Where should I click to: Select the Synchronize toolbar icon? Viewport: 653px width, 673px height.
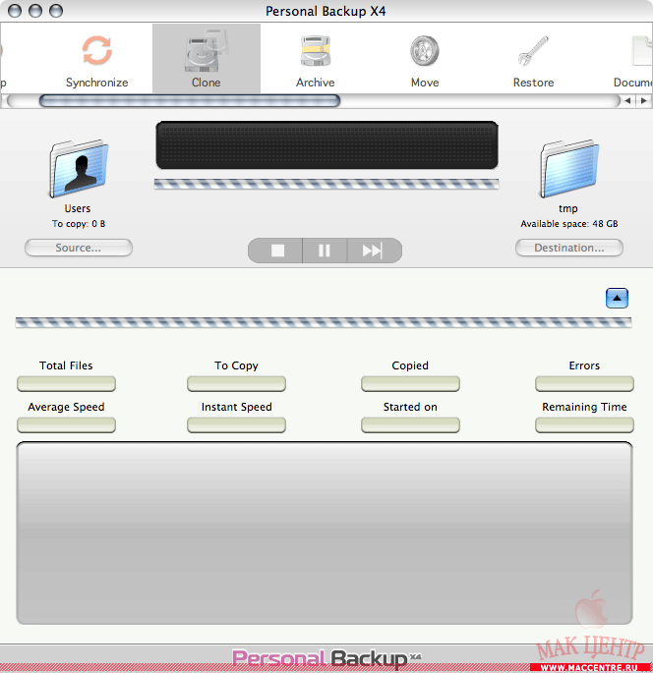(97, 51)
